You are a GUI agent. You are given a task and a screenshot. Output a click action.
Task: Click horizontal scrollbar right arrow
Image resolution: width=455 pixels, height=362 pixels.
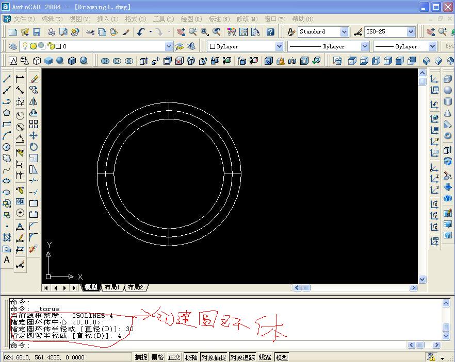(413, 287)
